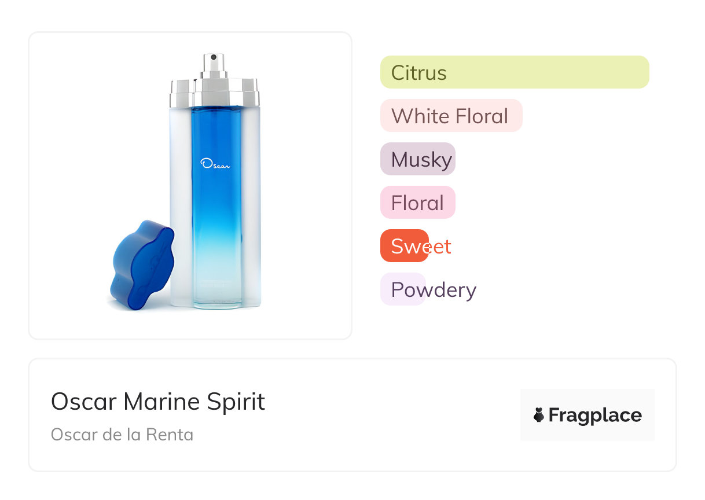Select the Citrus accord bar
The height and width of the screenshot is (500, 705).
tap(514, 72)
